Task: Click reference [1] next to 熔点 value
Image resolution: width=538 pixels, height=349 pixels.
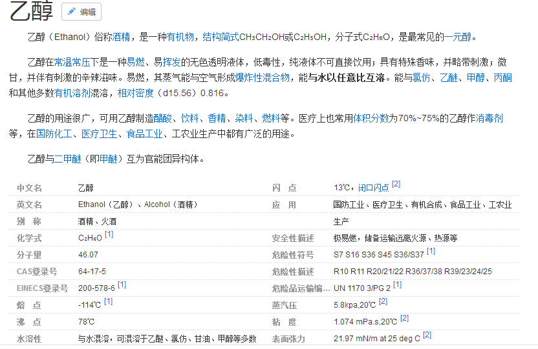Action: coord(108,301)
